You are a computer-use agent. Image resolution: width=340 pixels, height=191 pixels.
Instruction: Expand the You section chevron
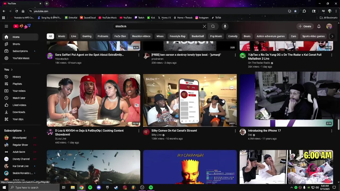click(12, 70)
